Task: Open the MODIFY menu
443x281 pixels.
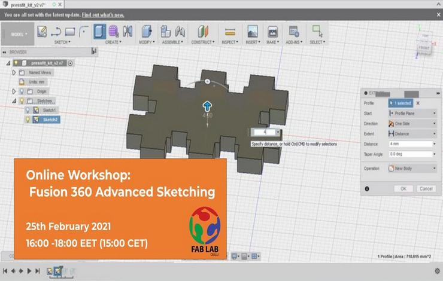Action: tap(147, 42)
